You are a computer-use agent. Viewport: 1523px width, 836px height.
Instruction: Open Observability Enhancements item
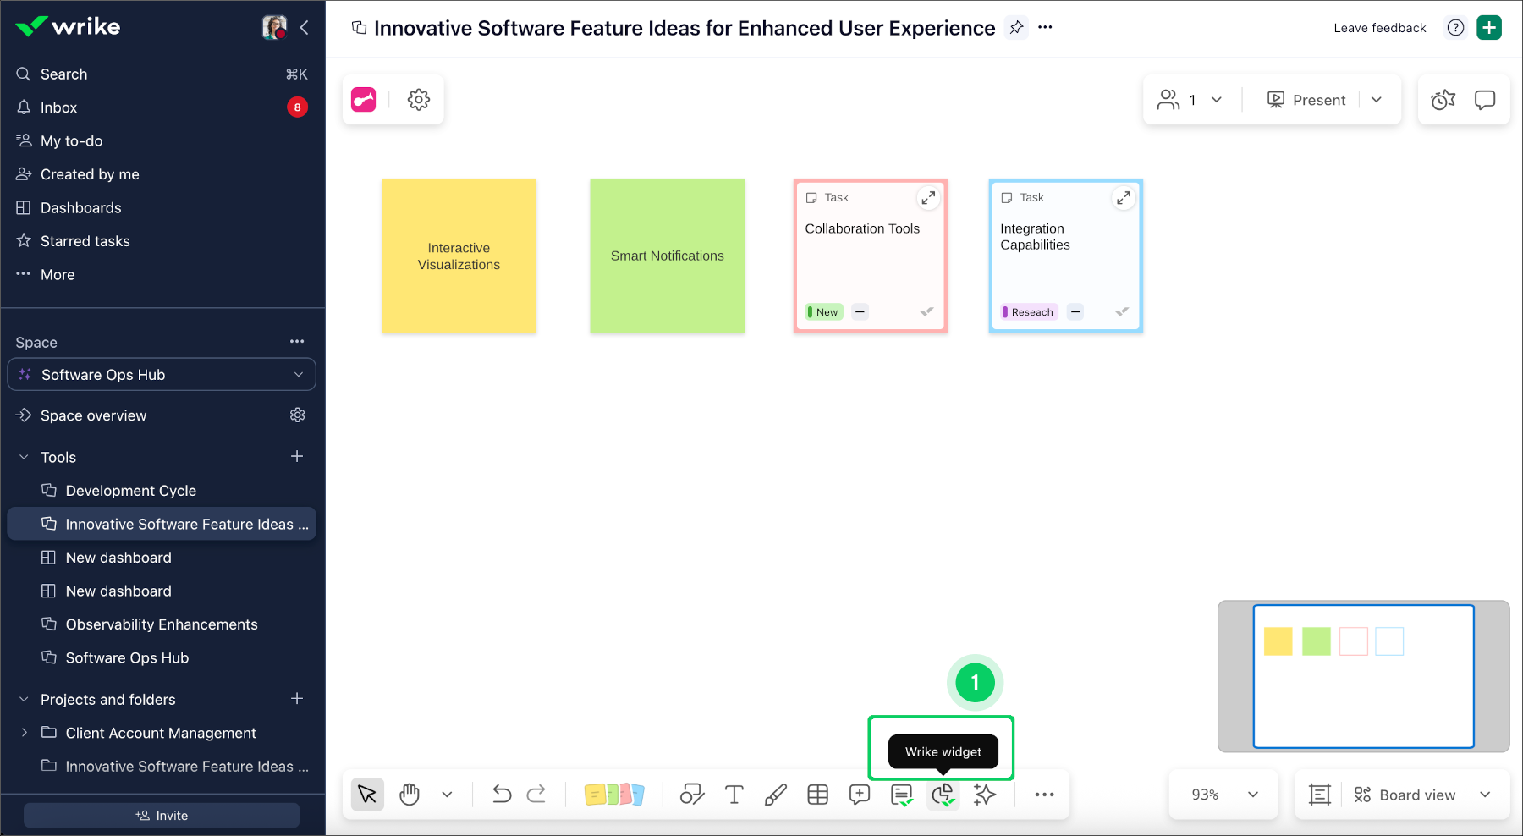(x=162, y=624)
